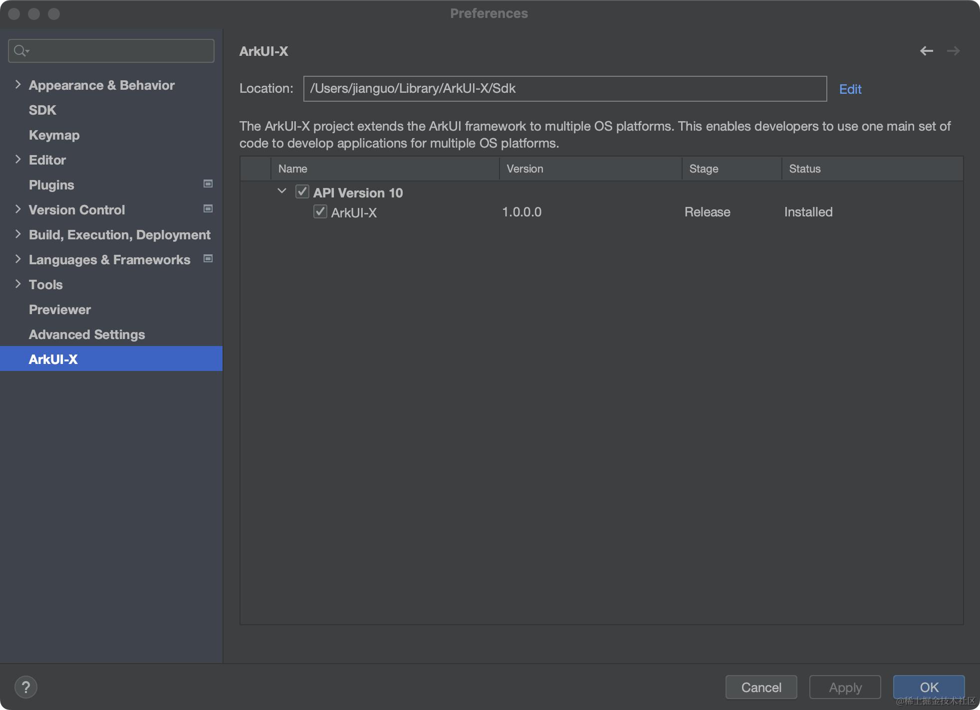Collapse the API Version 10 tree row
Viewport: 980px width, 710px height.
[282, 191]
